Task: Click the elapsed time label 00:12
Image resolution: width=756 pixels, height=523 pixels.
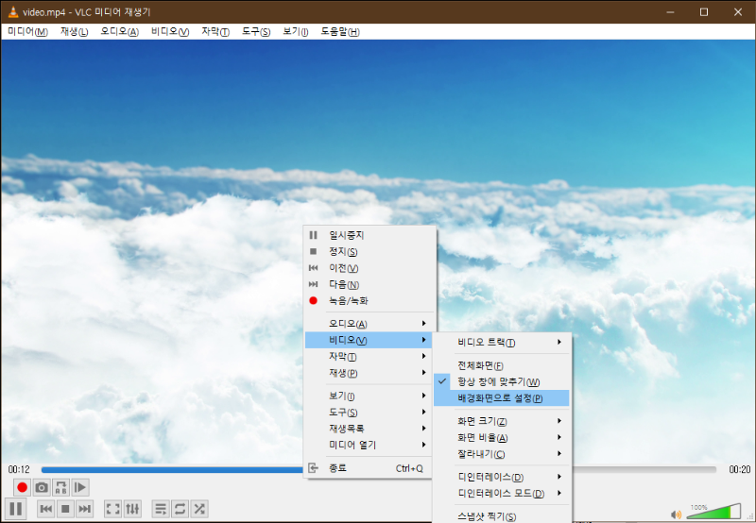Action: [x=19, y=469]
